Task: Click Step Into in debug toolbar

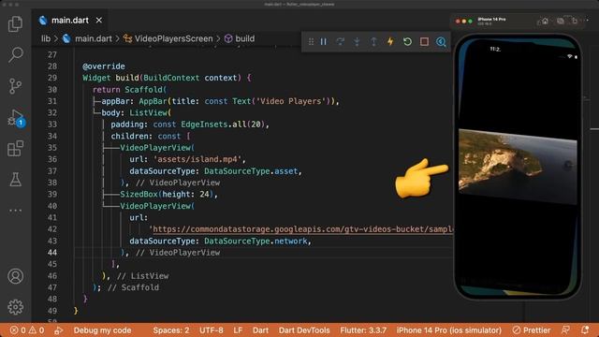Action: click(357, 41)
